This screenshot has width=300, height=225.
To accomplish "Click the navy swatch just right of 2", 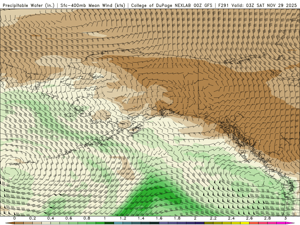I will [x=200, y=223].
